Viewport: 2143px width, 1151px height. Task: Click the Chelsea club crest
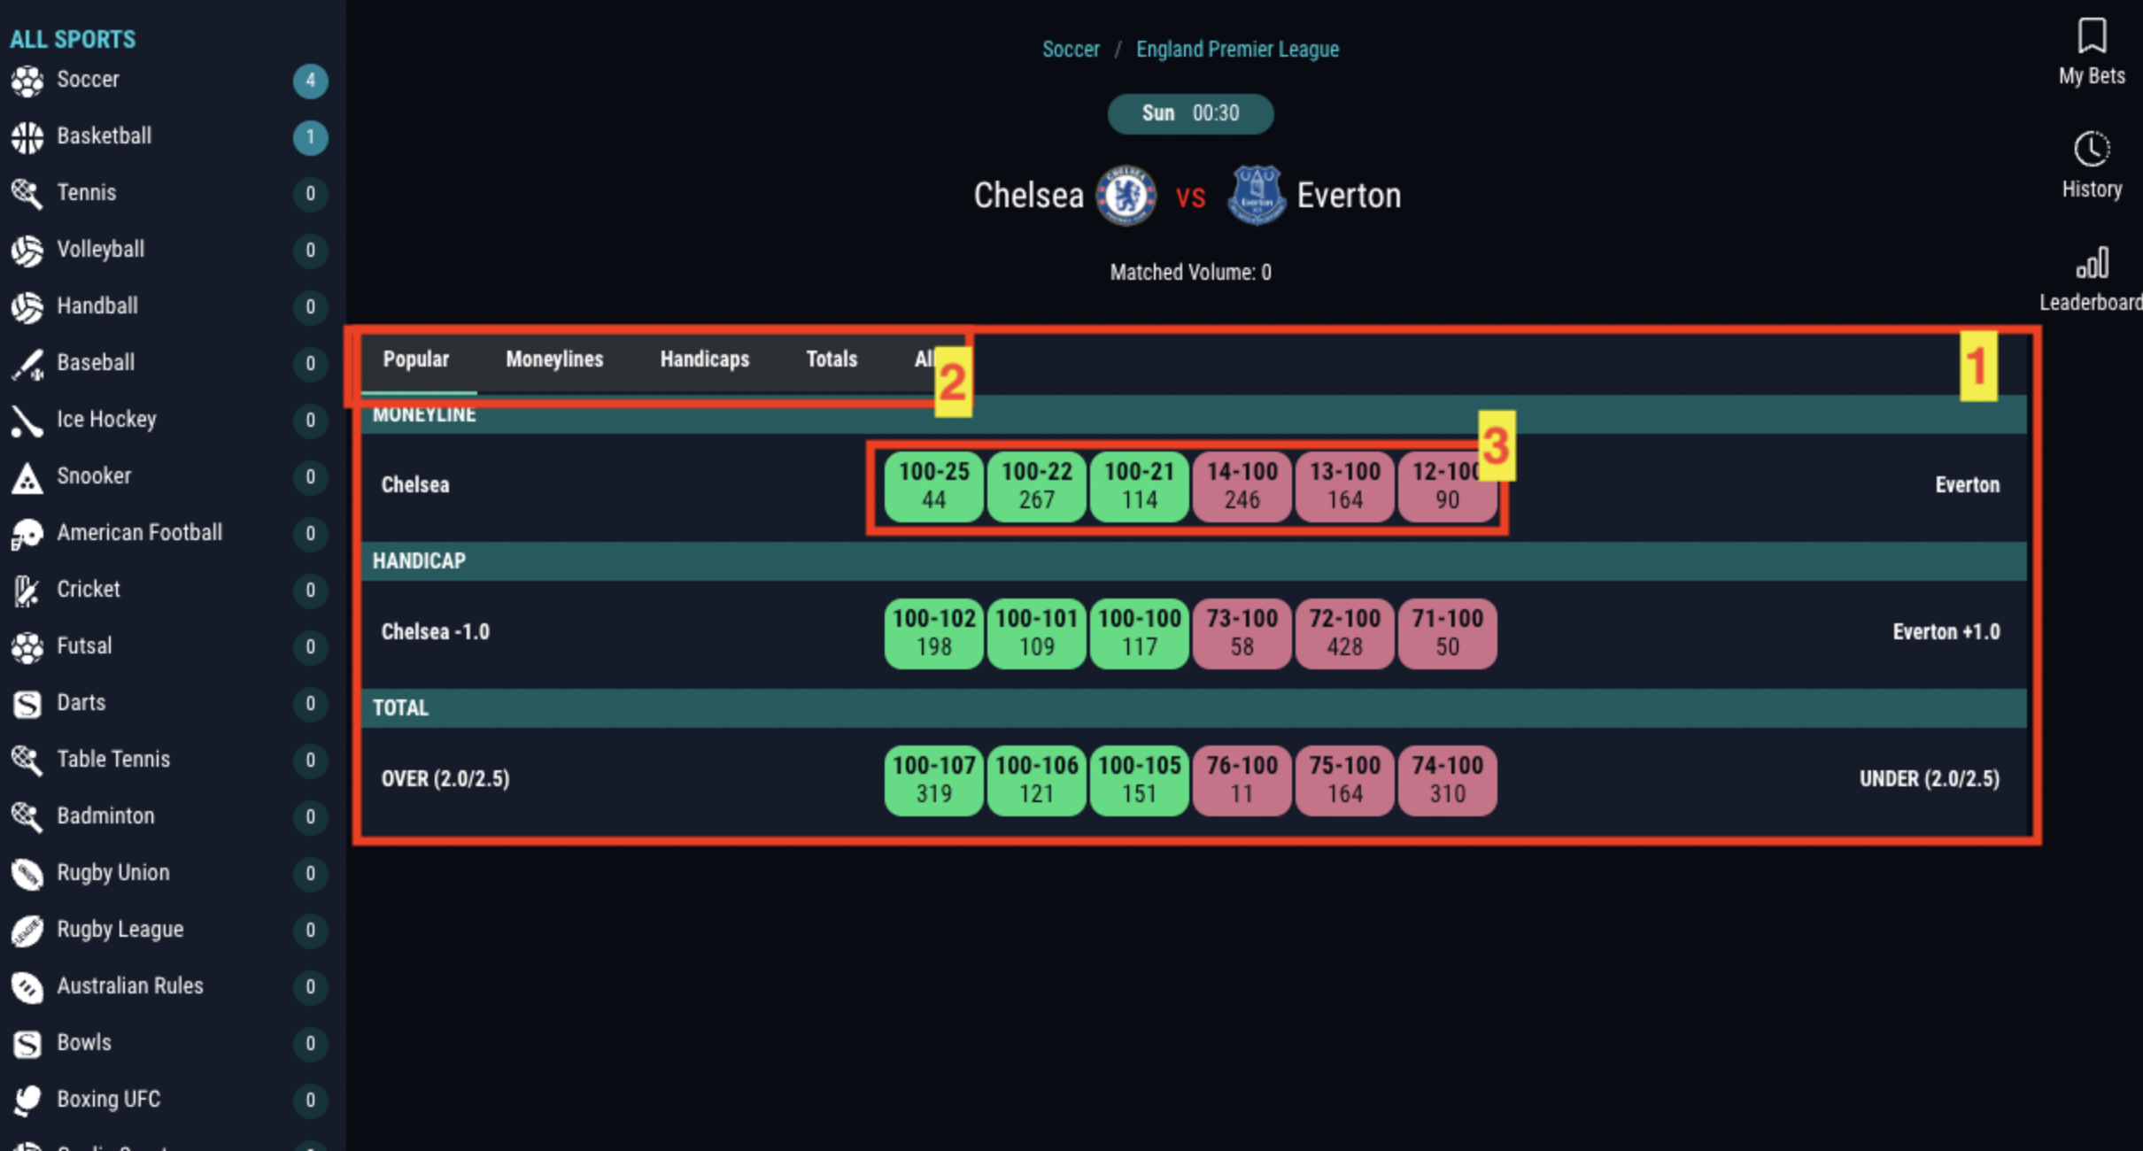1126,195
